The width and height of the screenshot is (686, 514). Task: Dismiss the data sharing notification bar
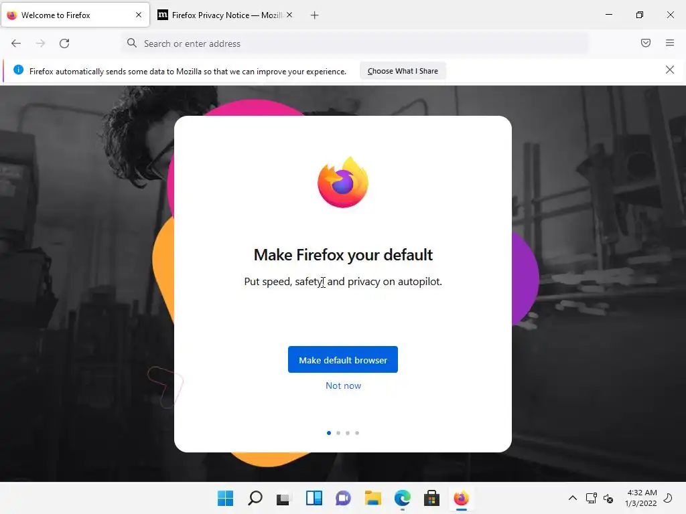(669, 70)
